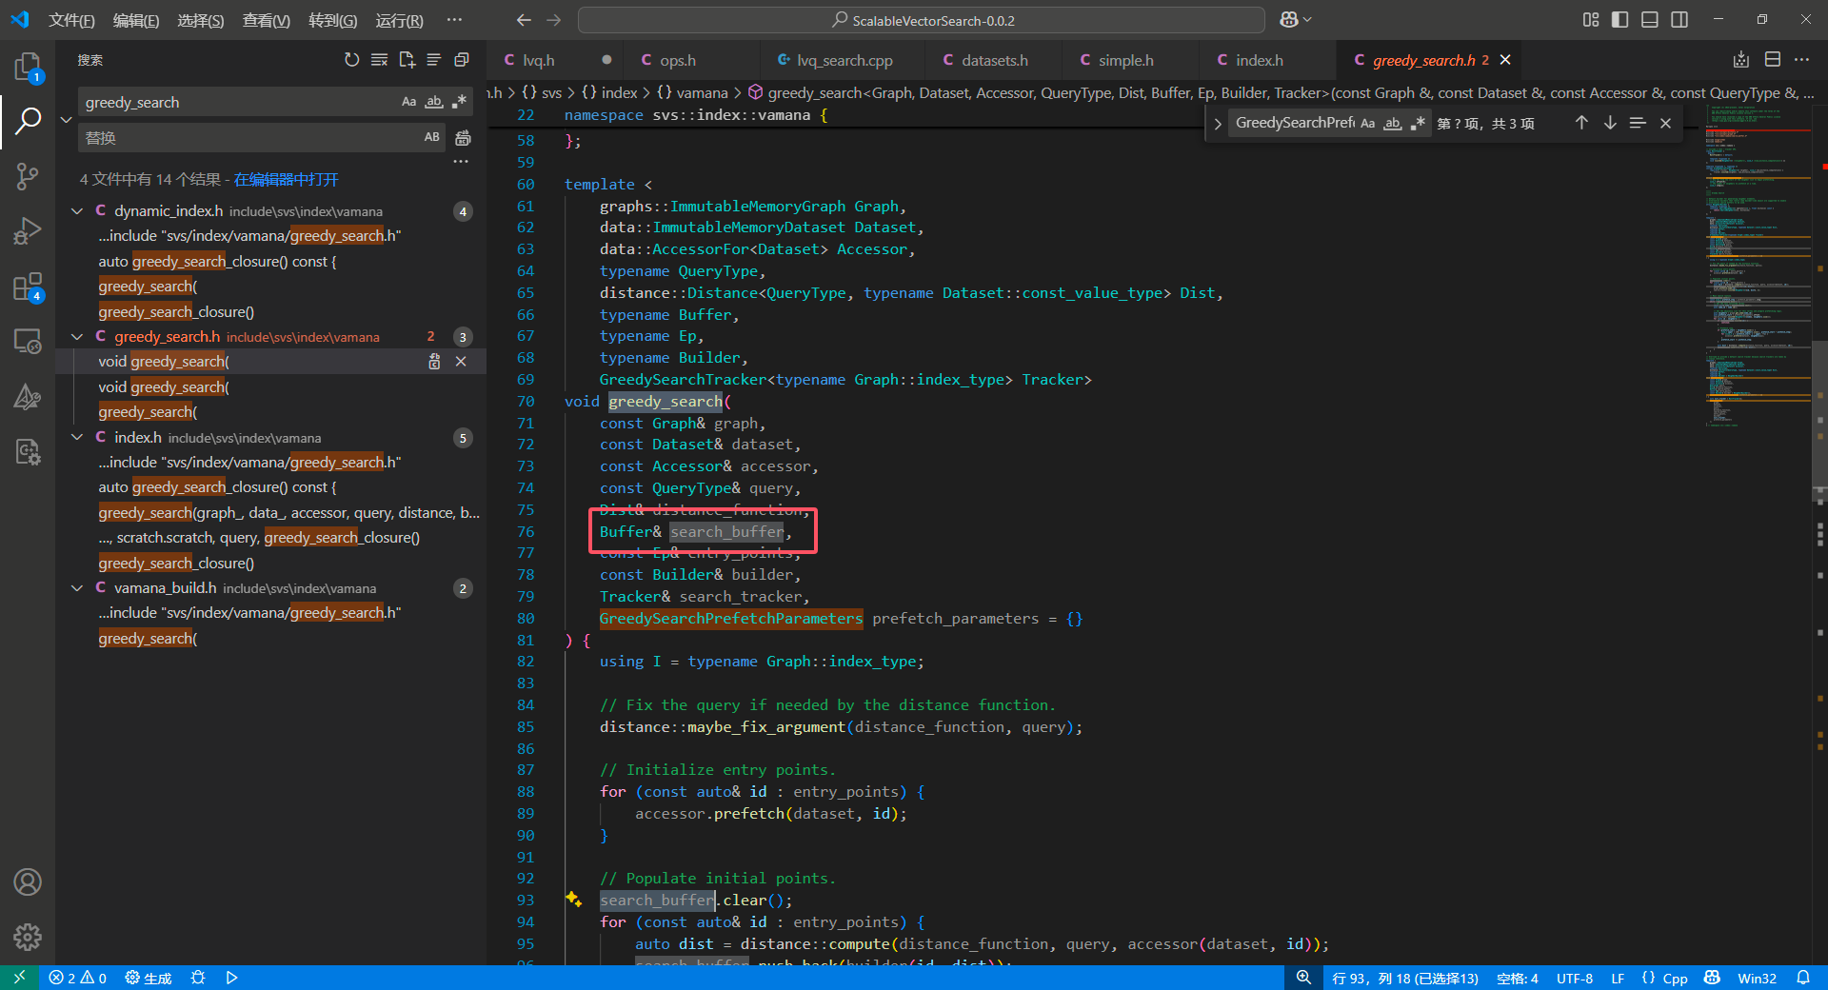The width and height of the screenshot is (1828, 990).
Task: Toggle match case in sidebar search box
Action: [x=408, y=102]
